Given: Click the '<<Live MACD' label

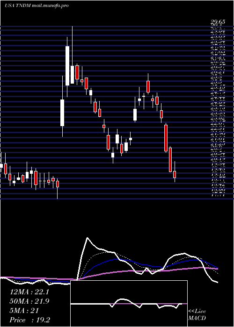Looking at the screenshot, I should (197, 315).
